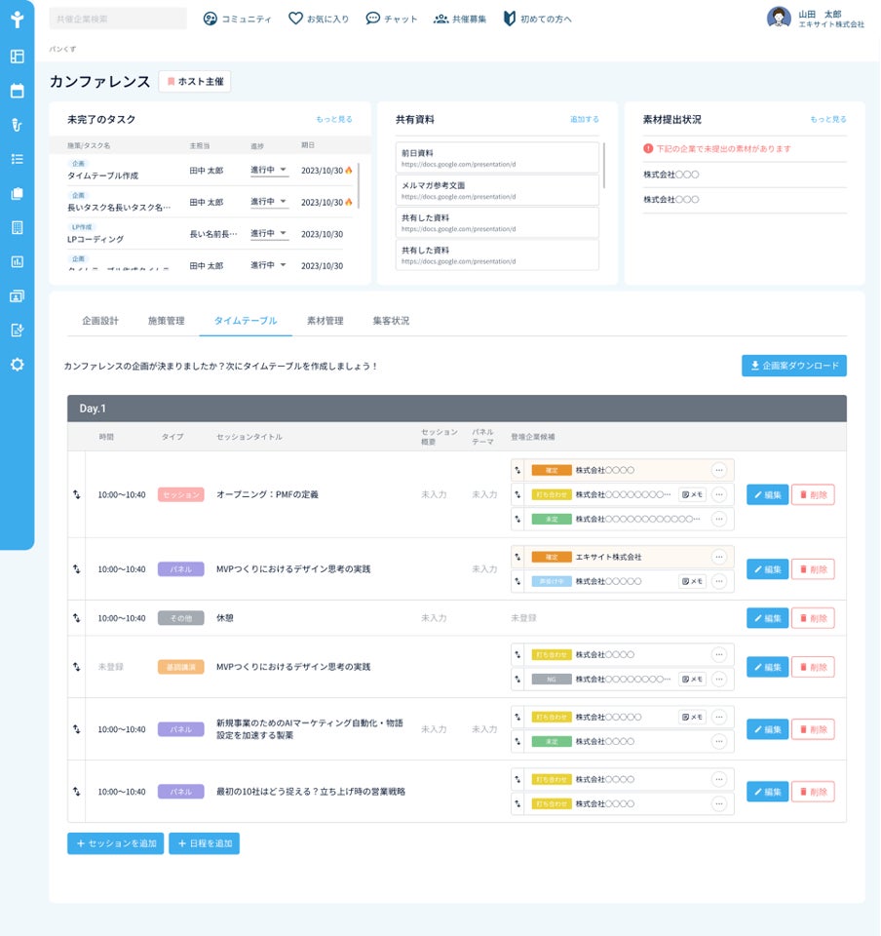Open 進行中 dropdown for LPコーディング
Screen dimensions: 881x936
pos(268,233)
